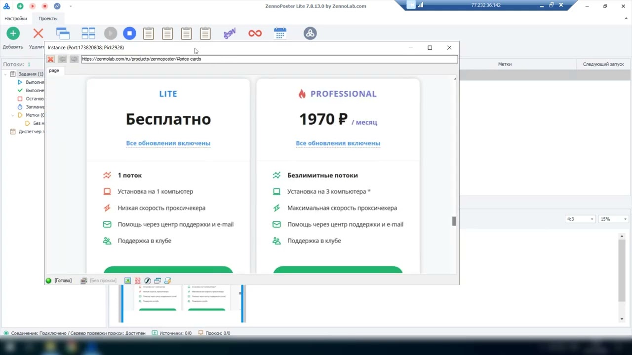Click the red stop-loading X in Instance window
The height and width of the screenshot is (355, 632).
click(50, 59)
